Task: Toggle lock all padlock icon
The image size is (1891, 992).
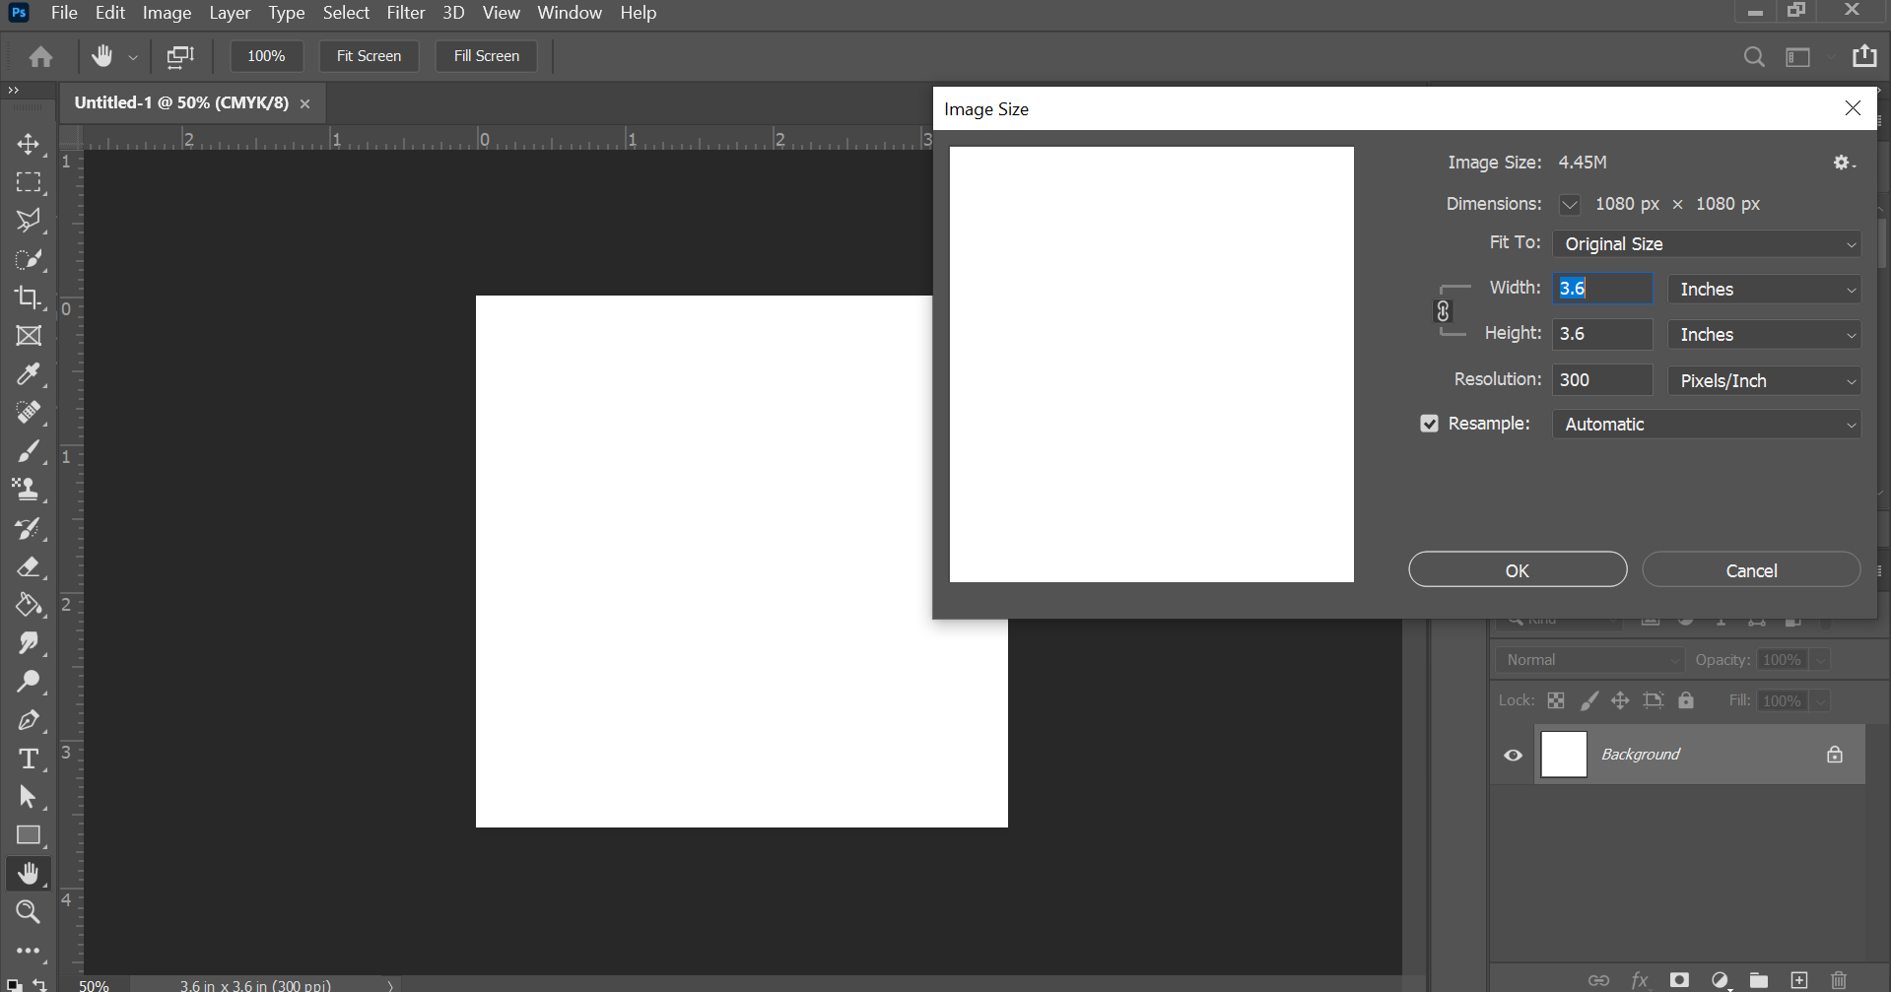Action: coord(1686,700)
